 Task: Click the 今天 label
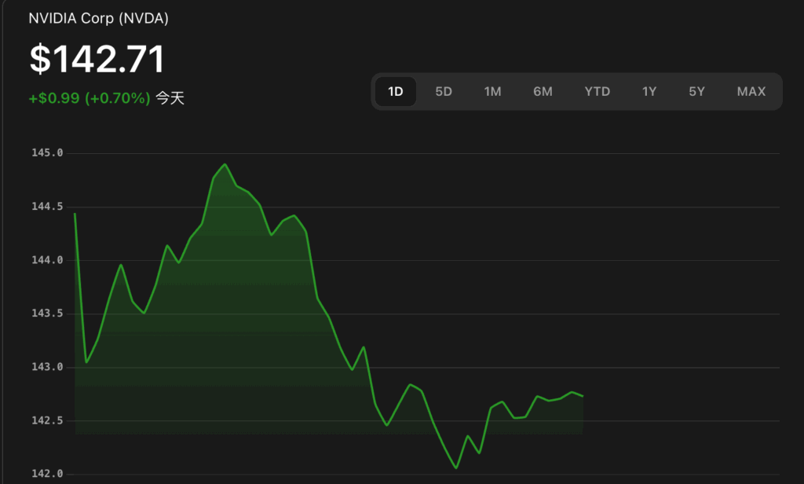[170, 98]
